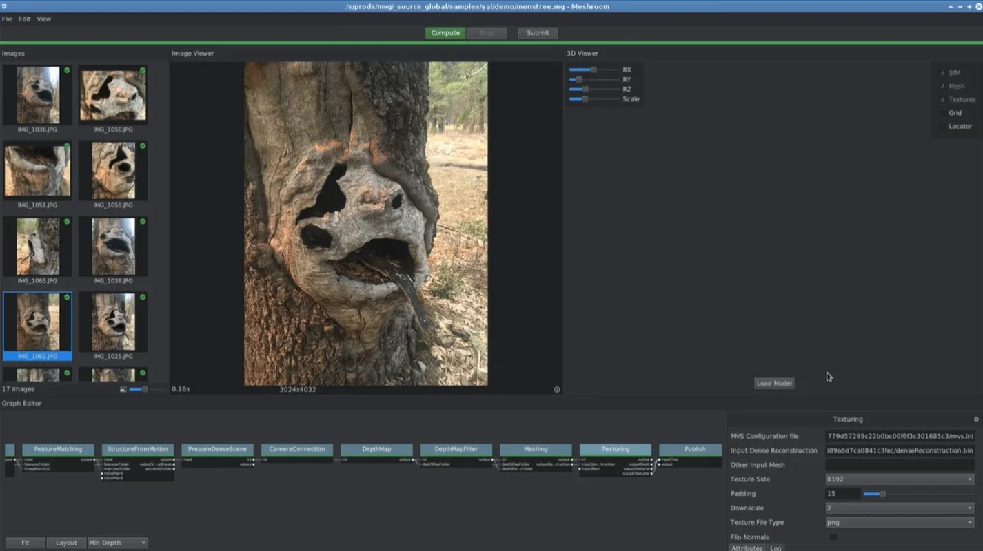The image size is (983, 551).
Task: Click the RX rotation slider
Action: click(x=594, y=70)
